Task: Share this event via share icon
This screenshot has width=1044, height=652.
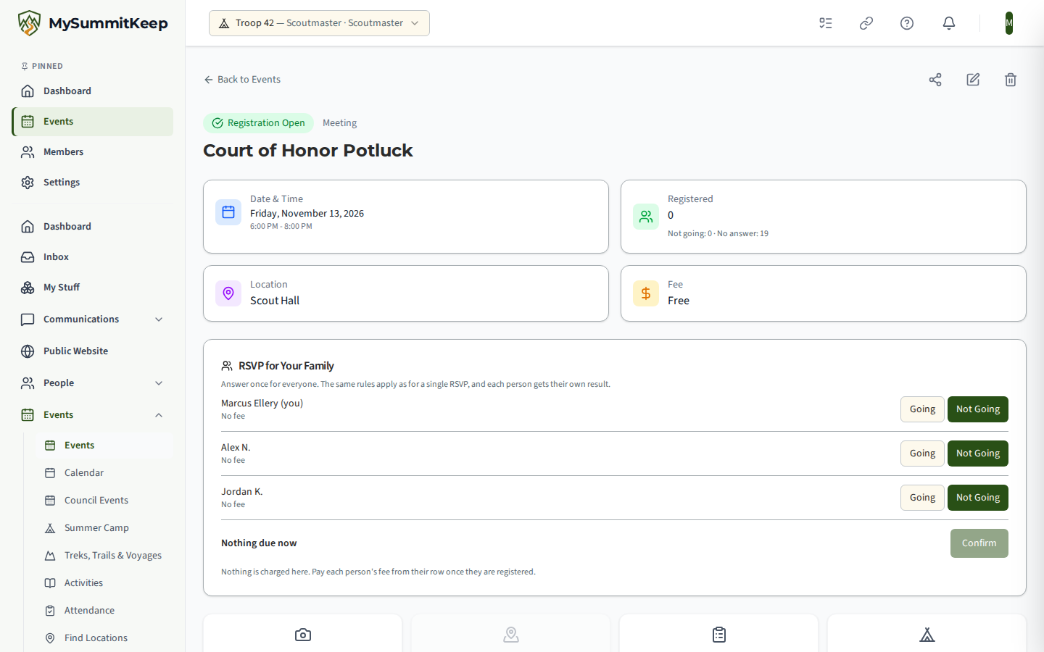Action: 935,80
